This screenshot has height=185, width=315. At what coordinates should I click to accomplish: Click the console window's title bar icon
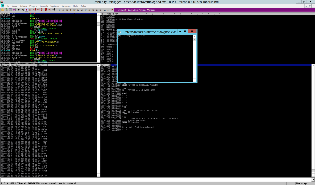[120, 32]
